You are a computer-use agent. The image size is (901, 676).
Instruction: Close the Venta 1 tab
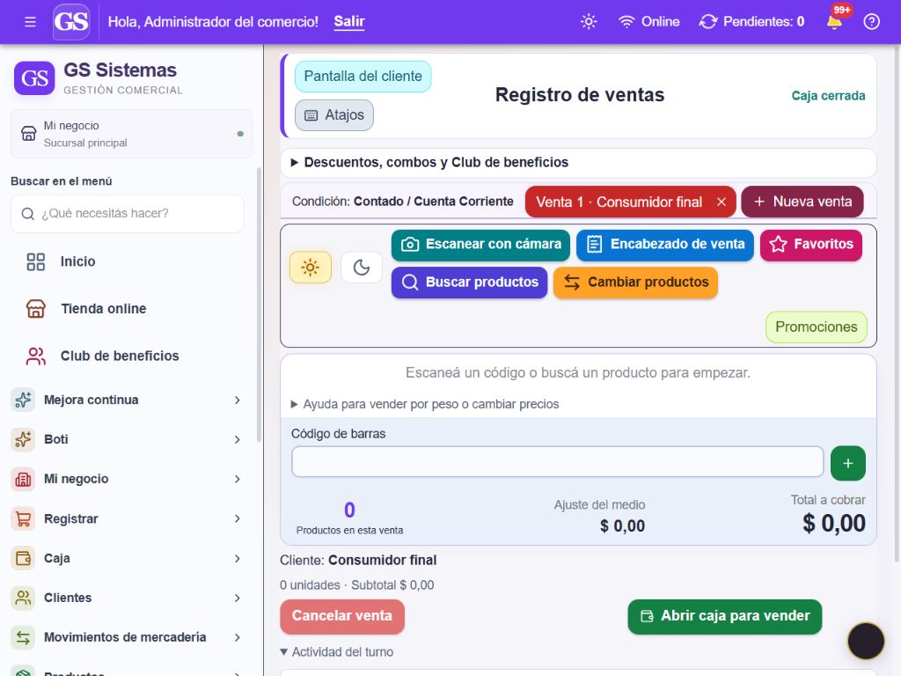(722, 202)
